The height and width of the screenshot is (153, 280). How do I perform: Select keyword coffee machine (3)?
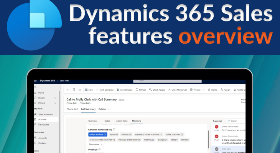[98, 135]
